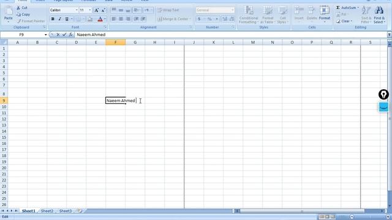The height and width of the screenshot is (220, 392).
Task: Open the font size 11 dropdown
Action: click(x=90, y=10)
